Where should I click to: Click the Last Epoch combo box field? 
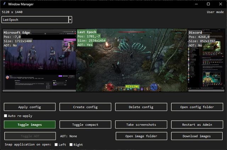[35, 20]
